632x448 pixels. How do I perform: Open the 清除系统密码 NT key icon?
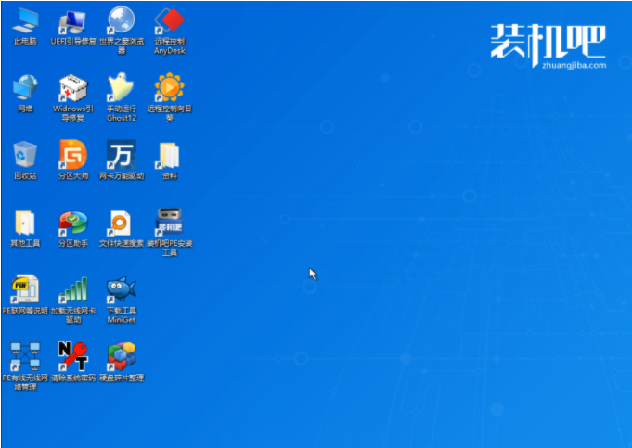pyautogui.click(x=73, y=356)
